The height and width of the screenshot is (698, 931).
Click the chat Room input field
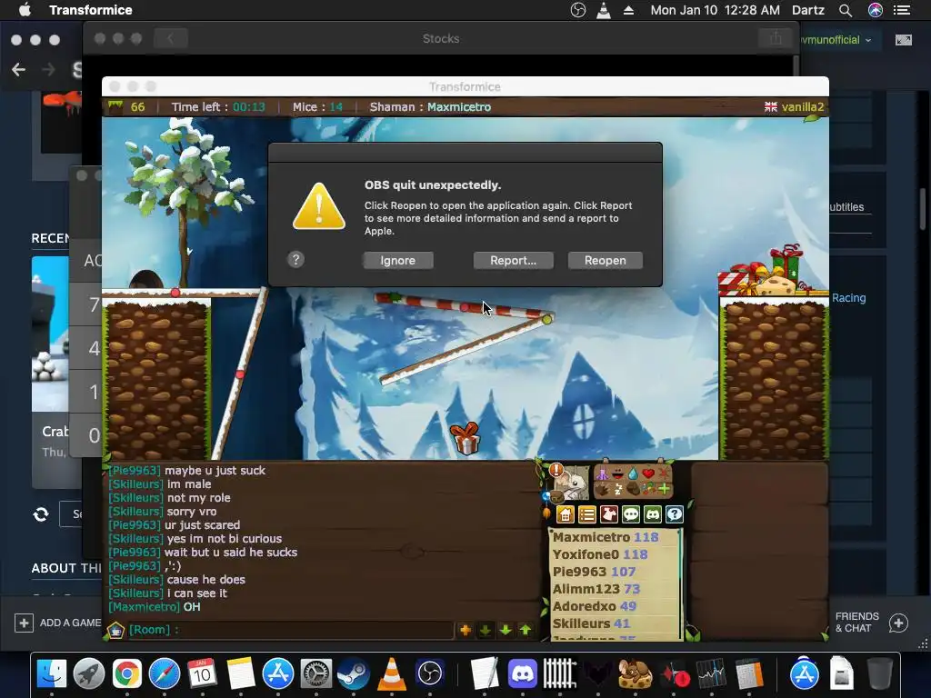coord(291,630)
